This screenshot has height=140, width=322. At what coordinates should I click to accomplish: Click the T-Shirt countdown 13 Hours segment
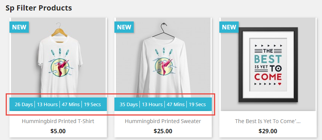coord(47,105)
